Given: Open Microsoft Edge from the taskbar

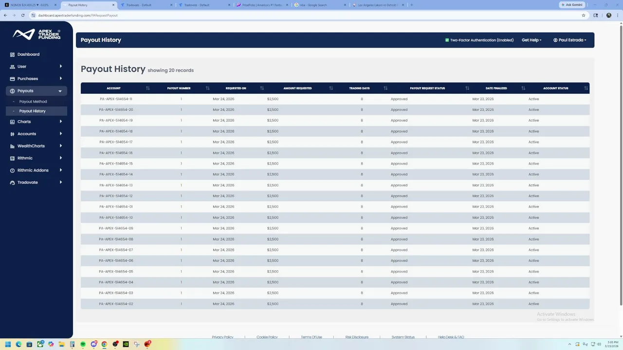Looking at the screenshot, I should [18, 344].
